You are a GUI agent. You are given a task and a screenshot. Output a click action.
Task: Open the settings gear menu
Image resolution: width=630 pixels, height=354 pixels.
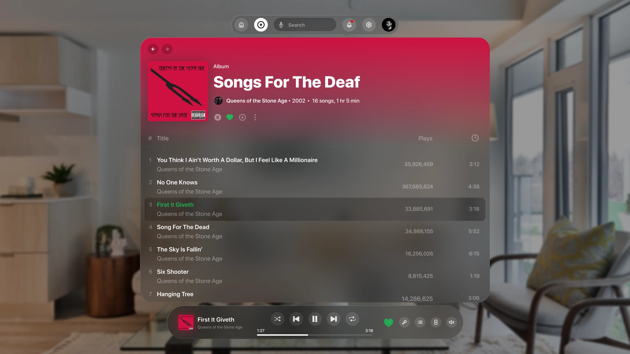369,25
